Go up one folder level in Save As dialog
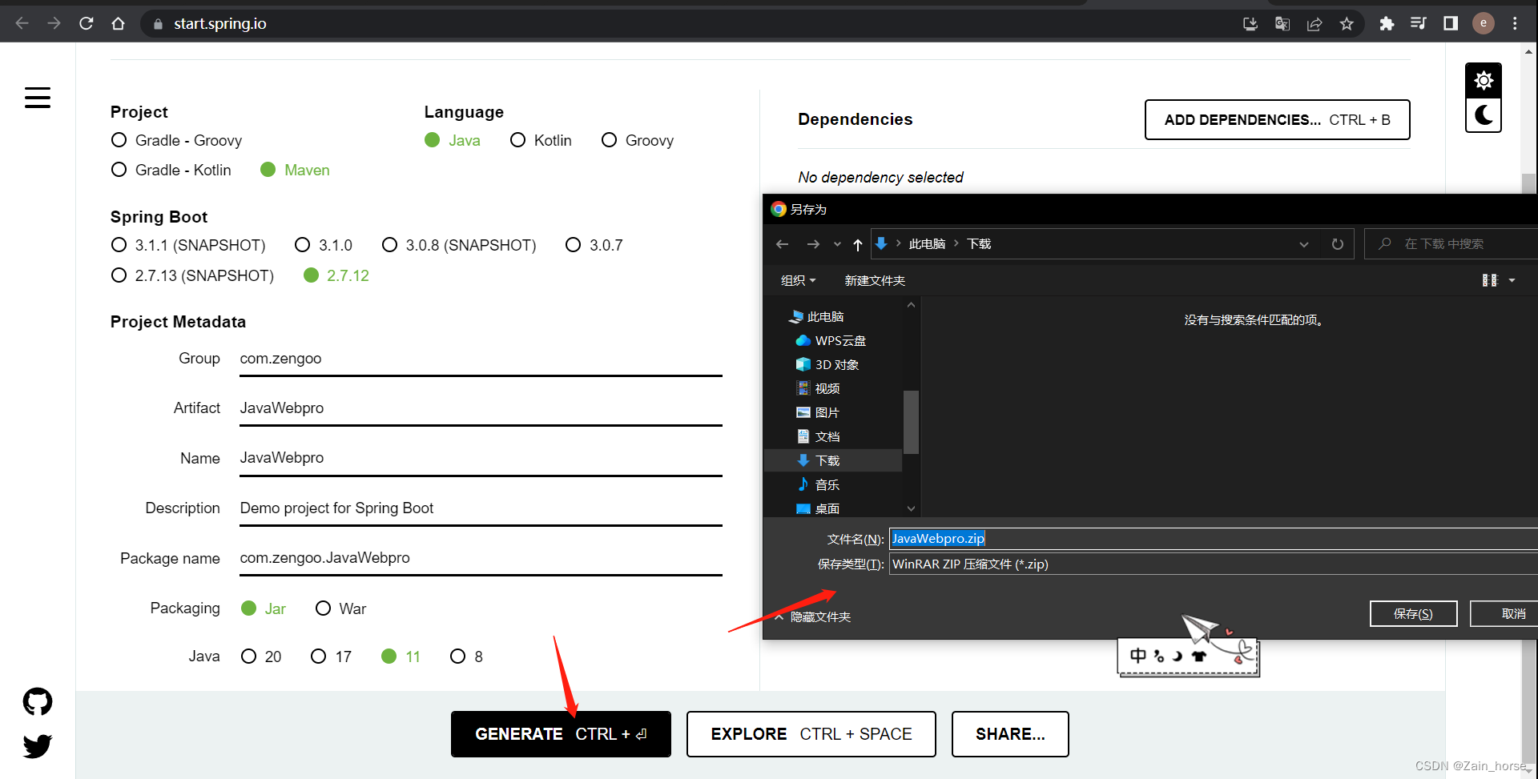 coord(858,244)
